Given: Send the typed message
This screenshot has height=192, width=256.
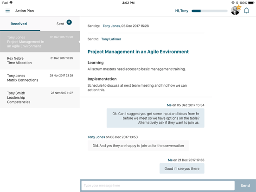Looking at the screenshot, I should point(245,186).
